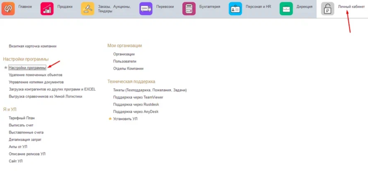
Task: Click the Я и УЛ section heading
Action: (9, 109)
